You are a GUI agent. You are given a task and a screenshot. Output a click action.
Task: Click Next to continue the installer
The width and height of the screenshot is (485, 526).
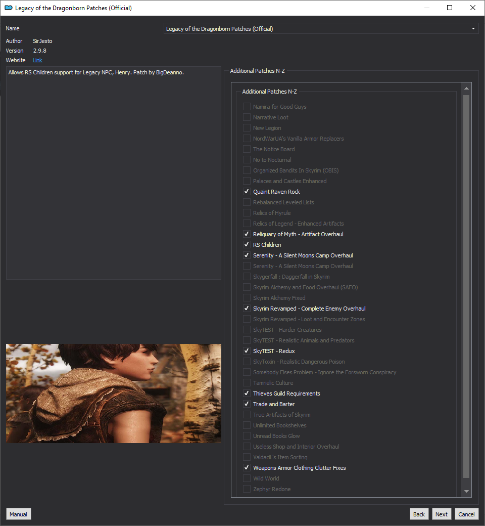[x=442, y=514]
